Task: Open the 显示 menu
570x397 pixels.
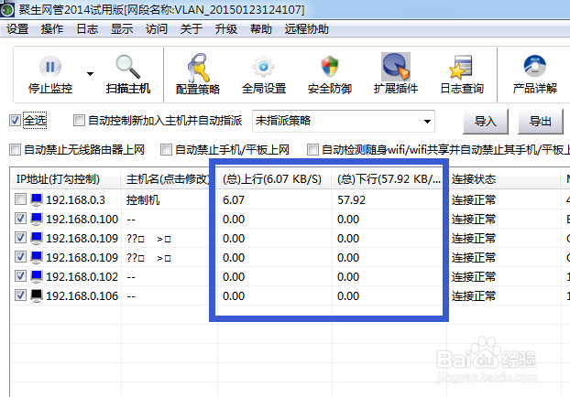Action: point(122,28)
